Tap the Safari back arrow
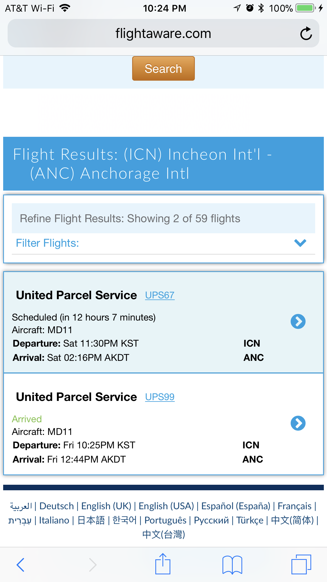The height and width of the screenshot is (582, 327). click(x=21, y=565)
